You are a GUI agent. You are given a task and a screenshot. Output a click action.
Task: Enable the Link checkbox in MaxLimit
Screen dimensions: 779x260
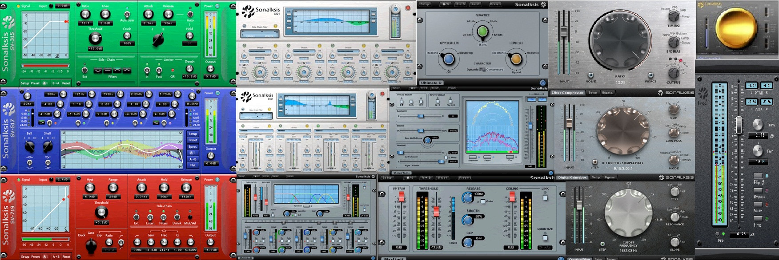pos(545,198)
